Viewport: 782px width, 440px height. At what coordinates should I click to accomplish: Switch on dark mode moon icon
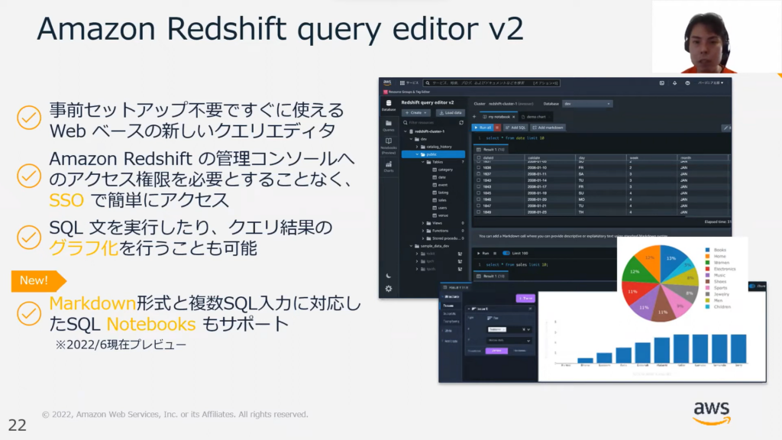[x=389, y=274]
